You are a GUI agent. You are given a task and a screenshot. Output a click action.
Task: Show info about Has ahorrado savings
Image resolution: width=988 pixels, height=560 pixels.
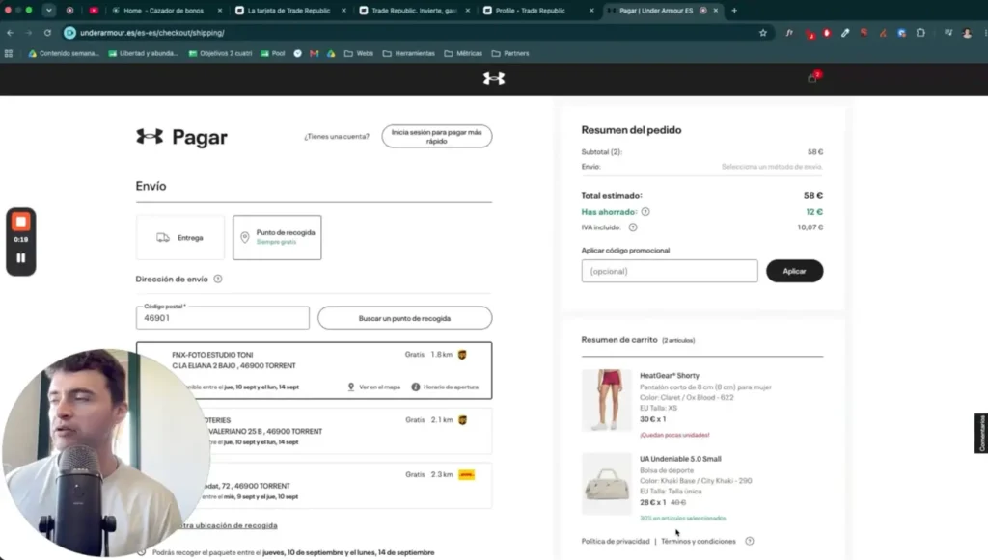pyautogui.click(x=645, y=212)
